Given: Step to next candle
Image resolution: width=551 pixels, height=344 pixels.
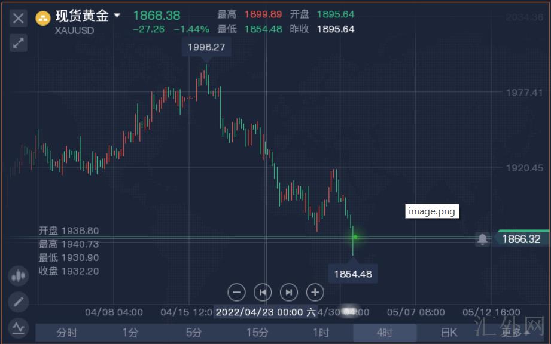Looking at the screenshot, I should point(289,292).
